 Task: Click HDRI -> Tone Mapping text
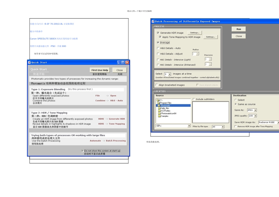tap(112, 124)
